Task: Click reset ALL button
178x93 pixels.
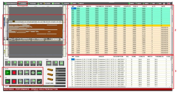Action: (39, 63)
